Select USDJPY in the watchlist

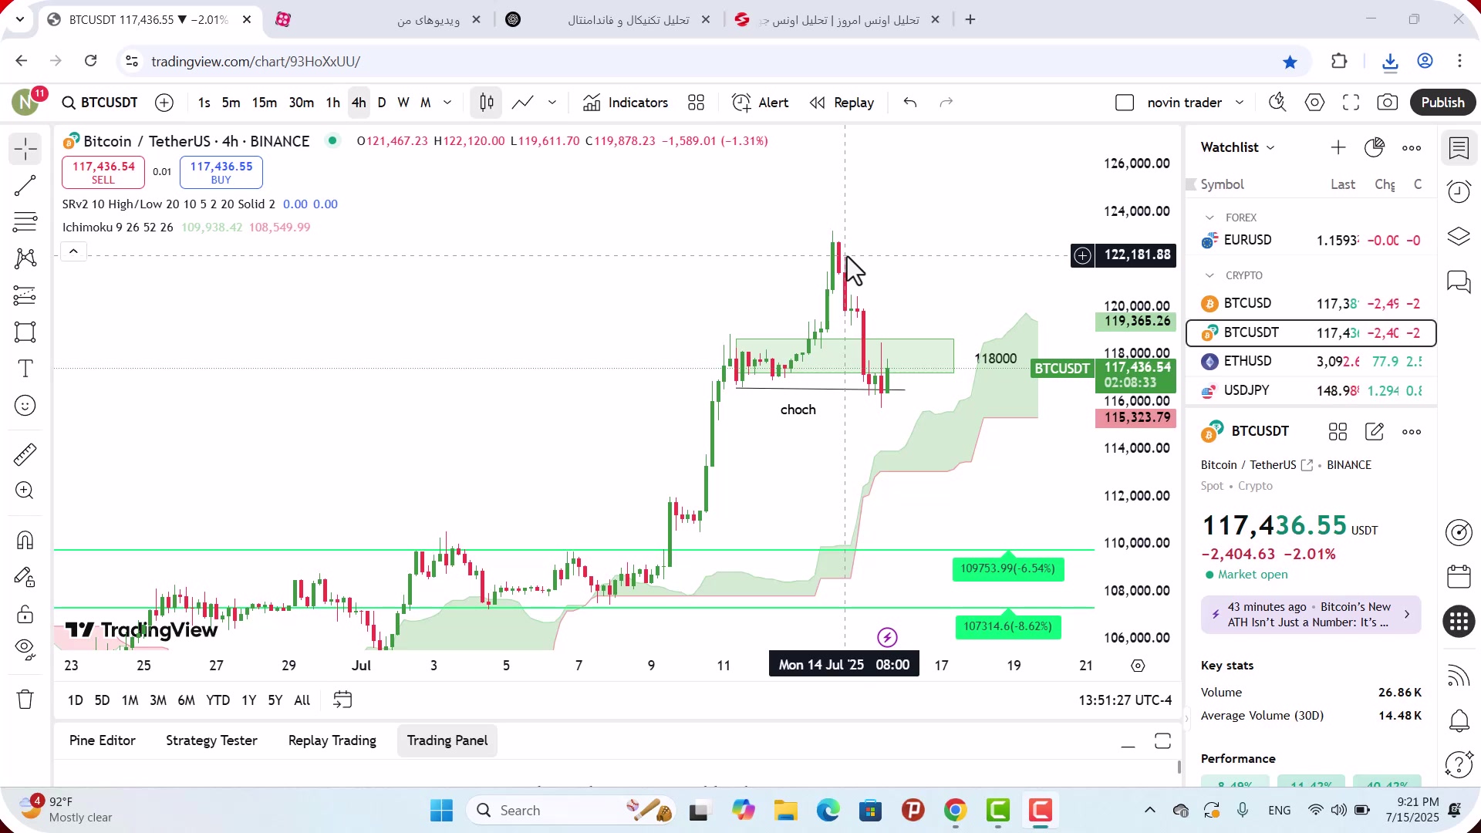[x=1311, y=390]
